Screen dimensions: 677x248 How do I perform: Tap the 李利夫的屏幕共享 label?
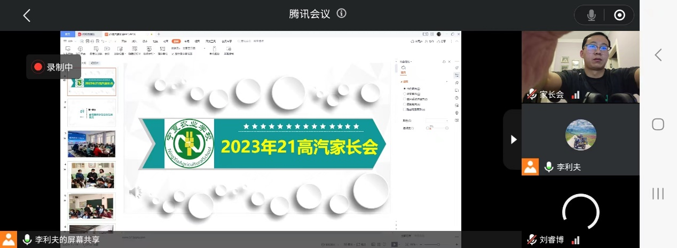click(x=67, y=239)
